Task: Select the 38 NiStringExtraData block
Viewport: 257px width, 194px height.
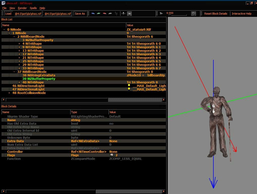Action: pyautogui.click(x=39, y=75)
